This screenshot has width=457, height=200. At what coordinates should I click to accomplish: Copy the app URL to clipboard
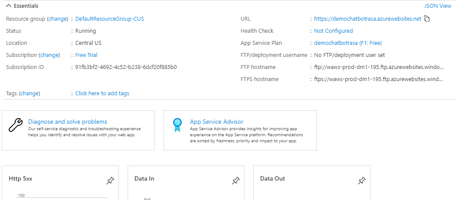click(427, 19)
